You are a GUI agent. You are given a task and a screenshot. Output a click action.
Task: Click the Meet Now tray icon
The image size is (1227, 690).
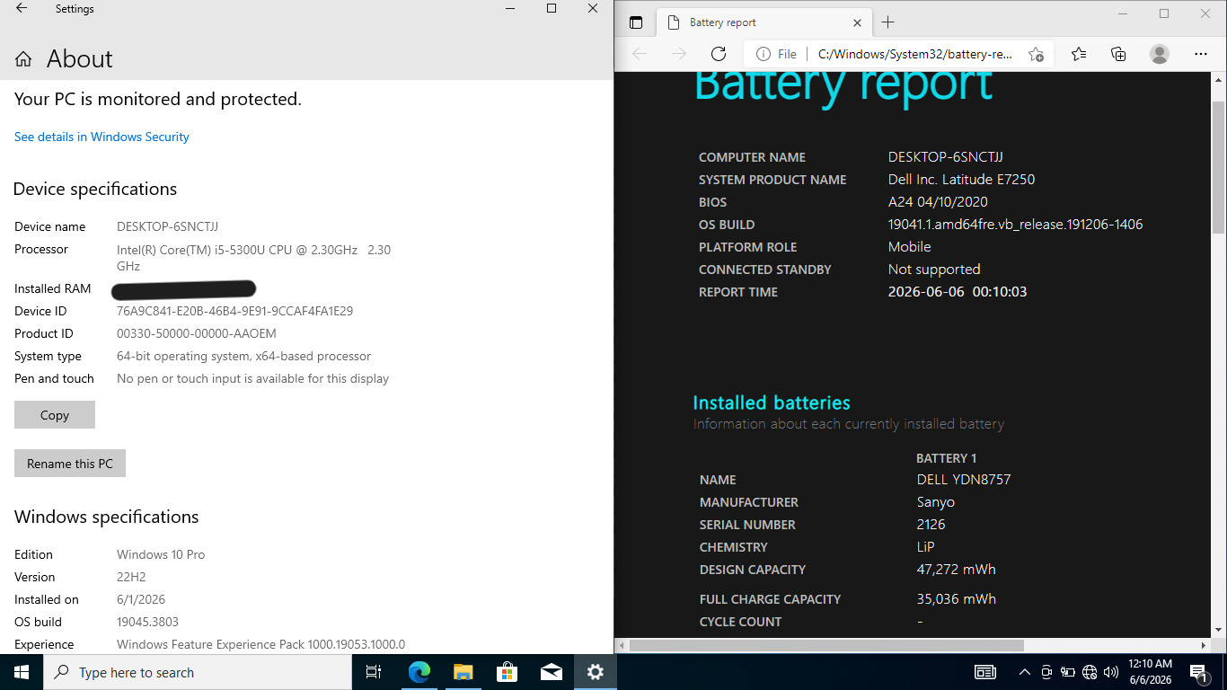1046,672
